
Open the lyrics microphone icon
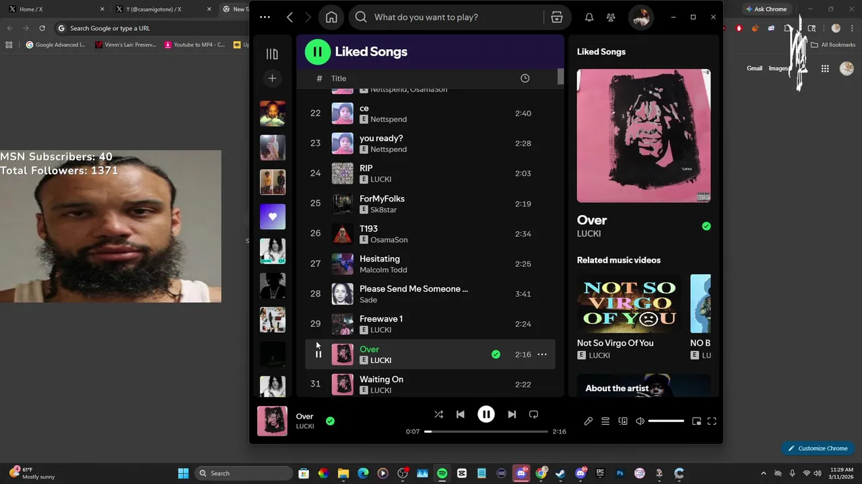(588, 421)
